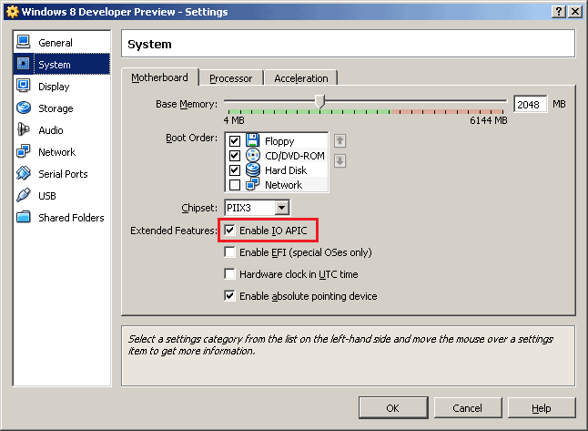Select Display settings category label
The height and width of the screenshot is (431, 588).
pos(54,87)
